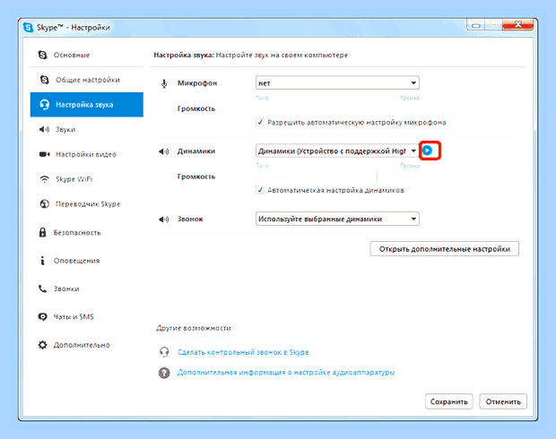Viewport: 556px width, 439px height.
Task: Click the Сохранить button
Action: pos(449,401)
